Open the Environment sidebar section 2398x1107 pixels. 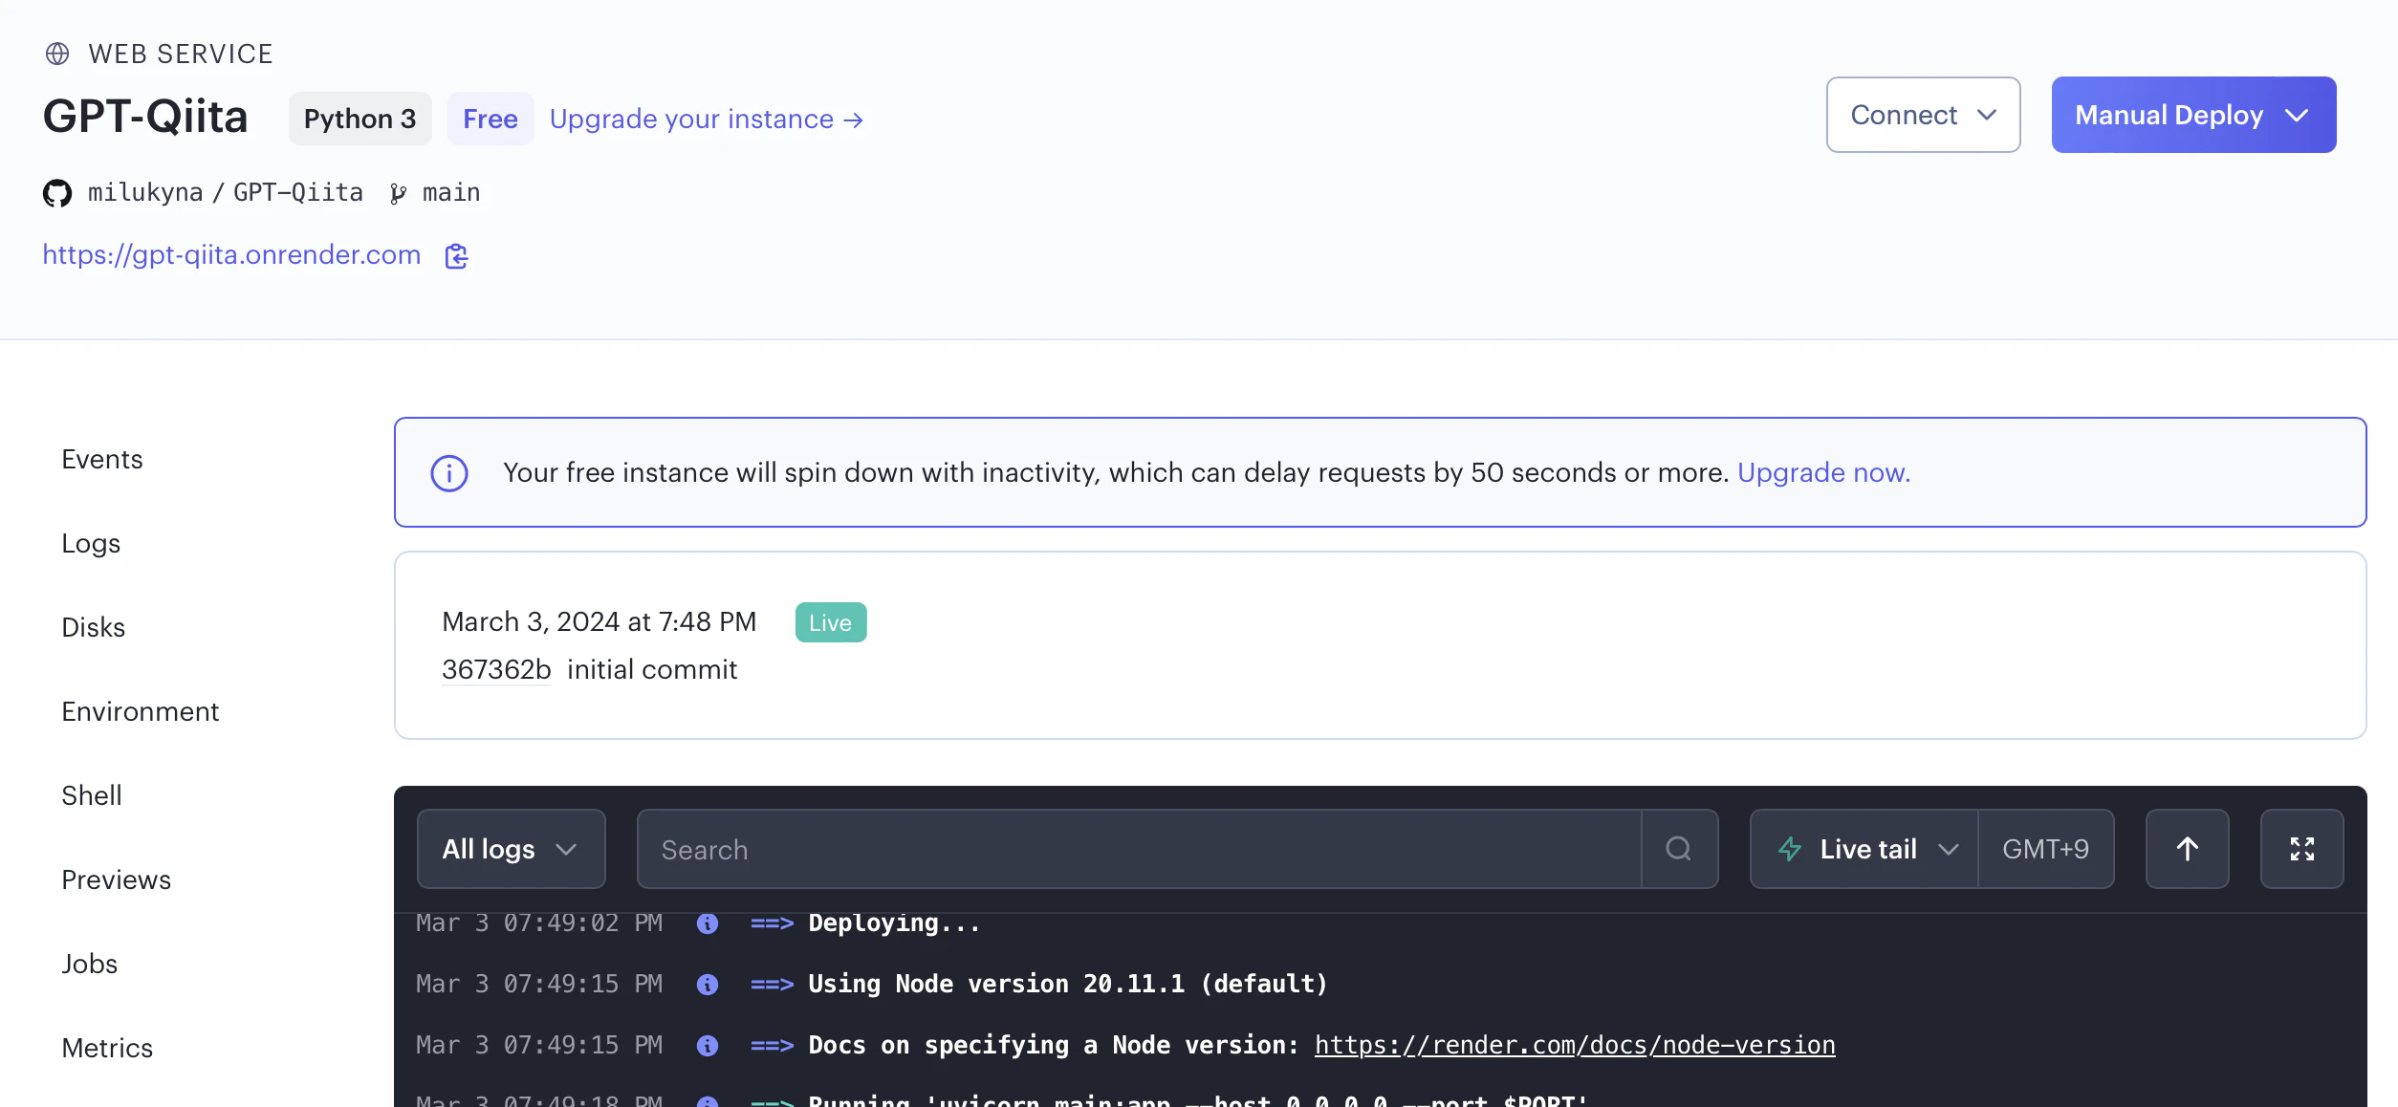tap(141, 712)
